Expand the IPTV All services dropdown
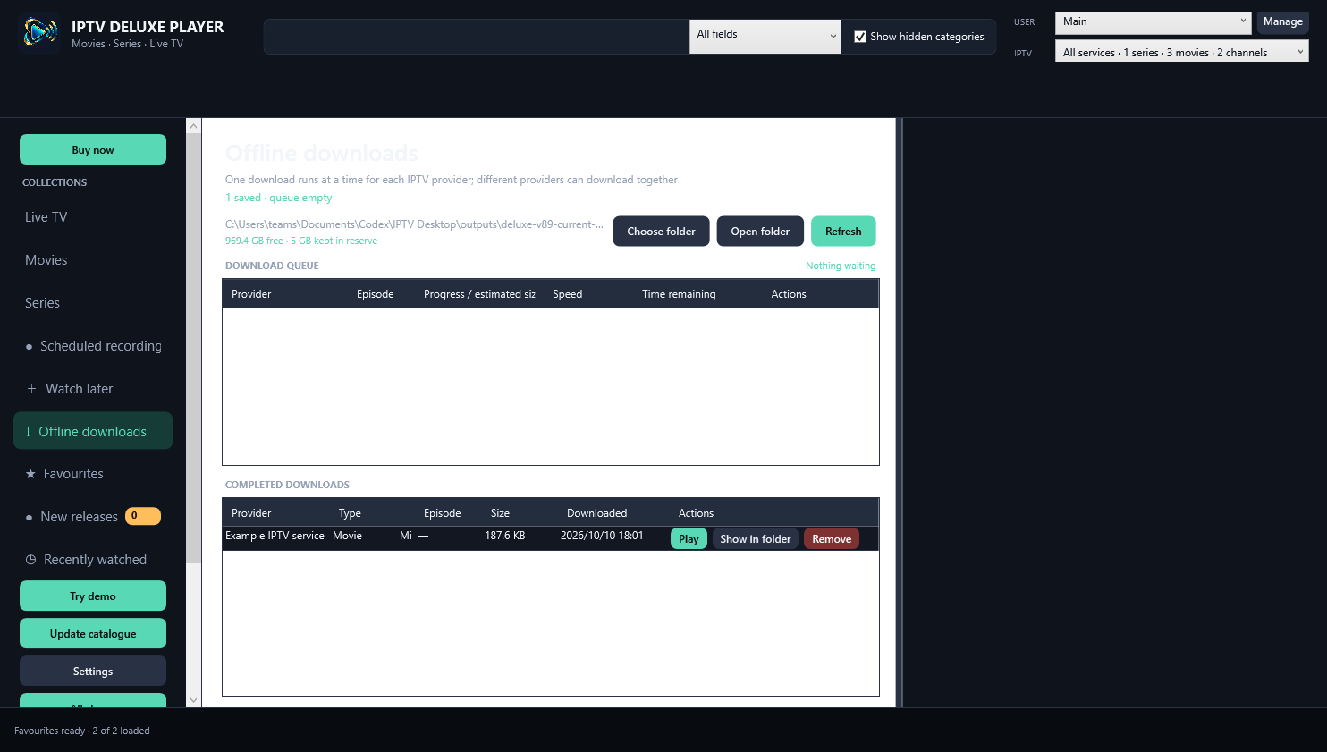Viewport: 1327px width, 752px height. [1181, 52]
